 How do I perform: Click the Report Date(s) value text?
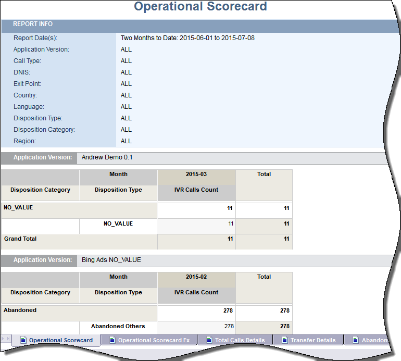tap(187, 38)
